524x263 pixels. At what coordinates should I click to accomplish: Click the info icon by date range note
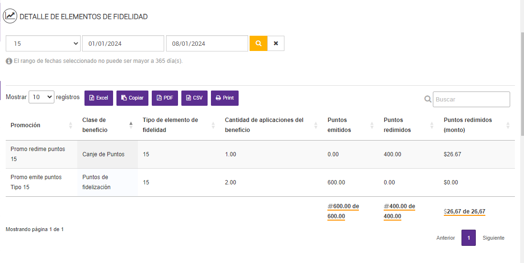click(x=9, y=61)
